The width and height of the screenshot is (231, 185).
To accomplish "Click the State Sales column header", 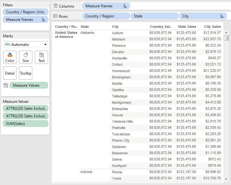I will tap(187, 27).
